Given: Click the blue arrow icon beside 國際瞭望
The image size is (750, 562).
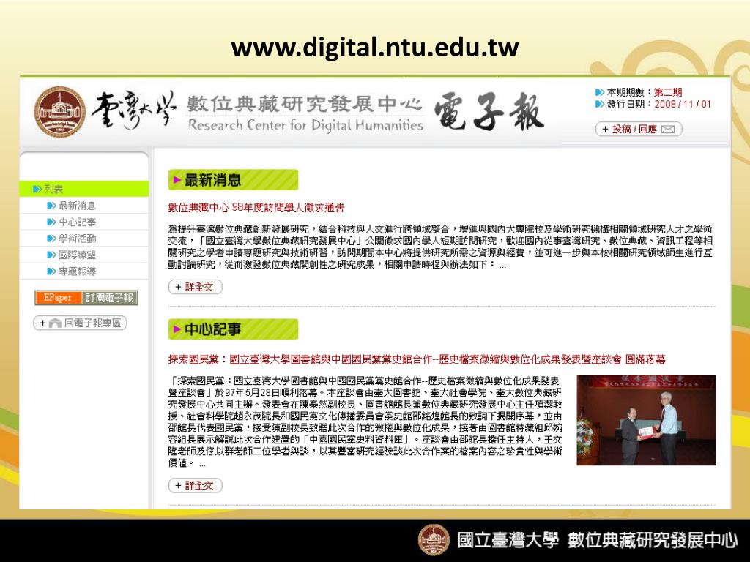Looking at the screenshot, I should click(52, 255).
